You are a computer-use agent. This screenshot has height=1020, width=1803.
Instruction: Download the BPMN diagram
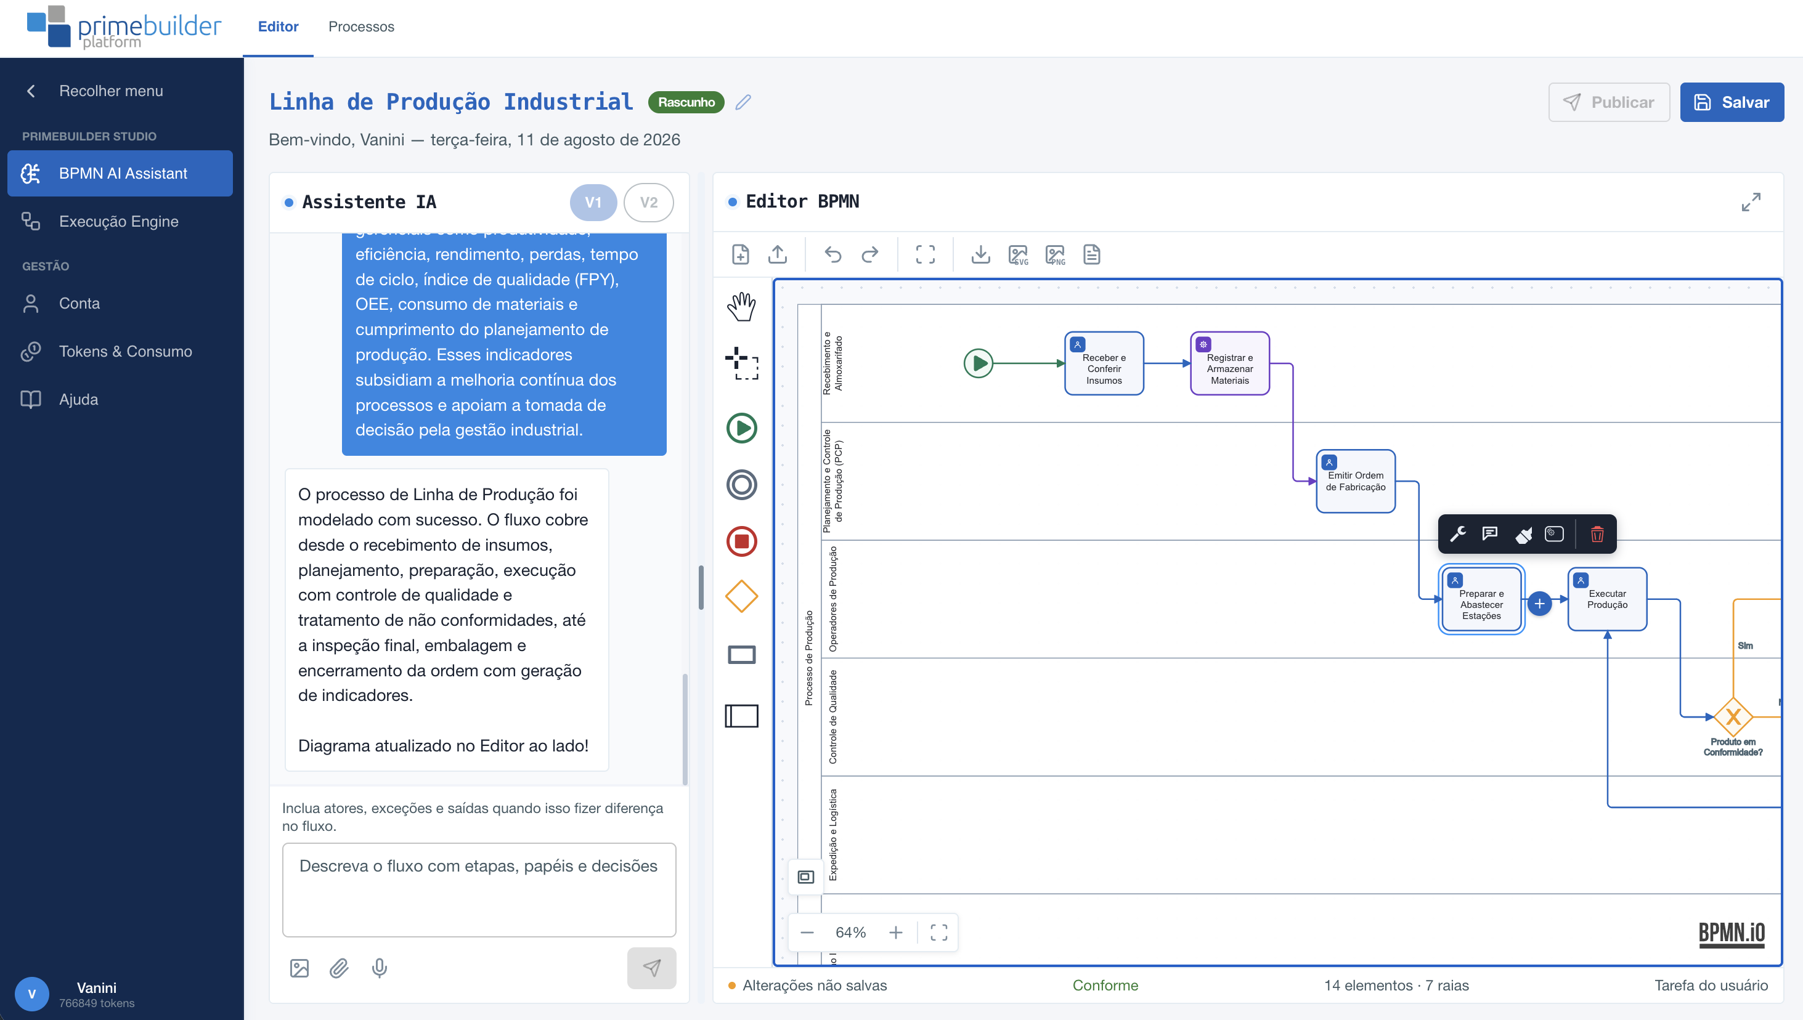[x=980, y=254]
